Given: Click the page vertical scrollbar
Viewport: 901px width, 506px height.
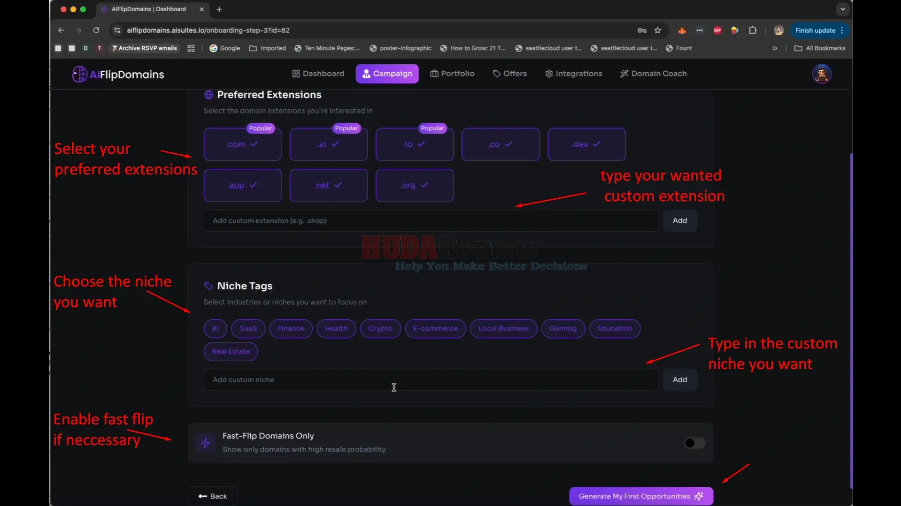Looking at the screenshot, I should (x=851, y=321).
